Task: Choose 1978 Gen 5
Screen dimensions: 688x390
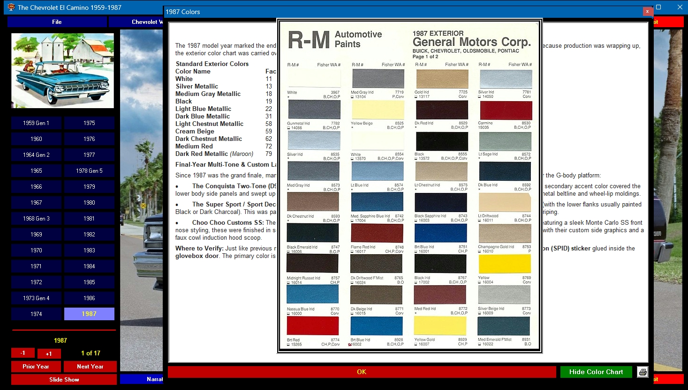Action: point(89,171)
